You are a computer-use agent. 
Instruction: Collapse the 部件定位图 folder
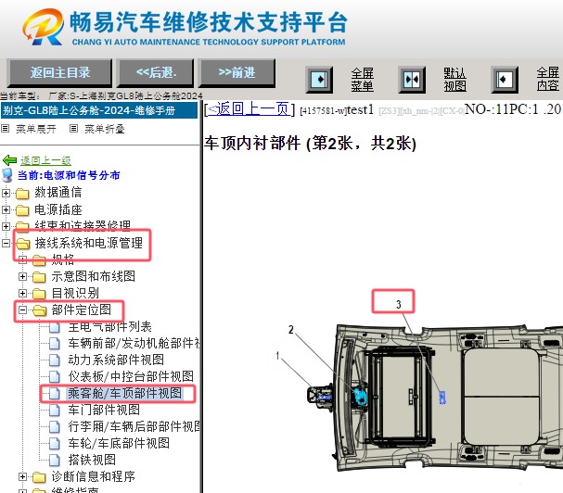pyautogui.click(x=22, y=310)
